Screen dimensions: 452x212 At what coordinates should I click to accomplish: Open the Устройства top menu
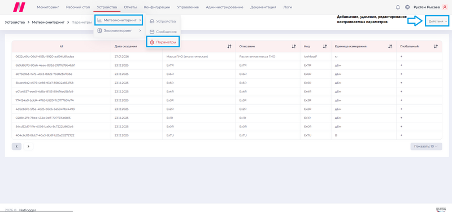(107, 7)
